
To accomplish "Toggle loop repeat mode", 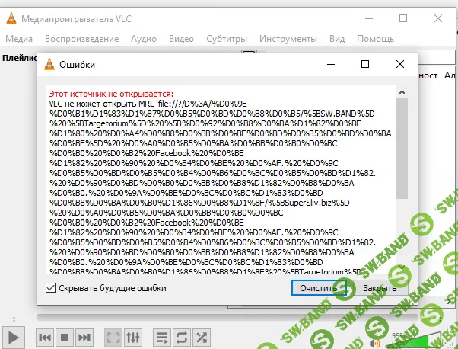I will [182, 336].
